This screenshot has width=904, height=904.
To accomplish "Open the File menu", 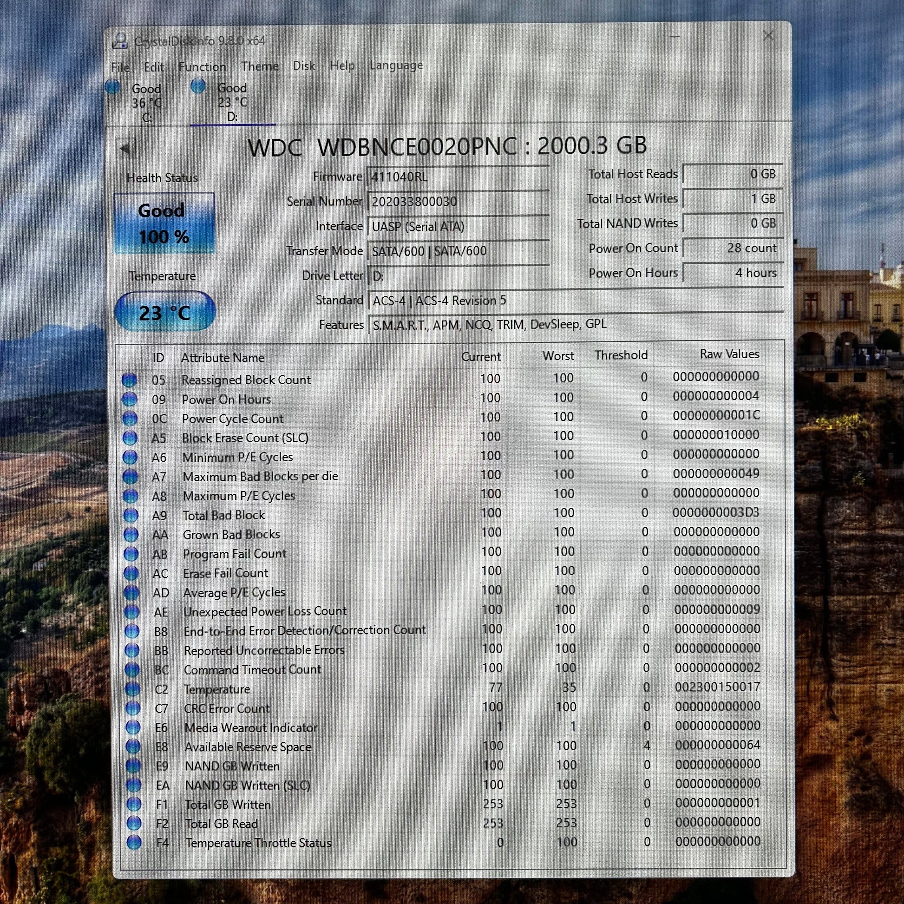I will tap(120, 67).
